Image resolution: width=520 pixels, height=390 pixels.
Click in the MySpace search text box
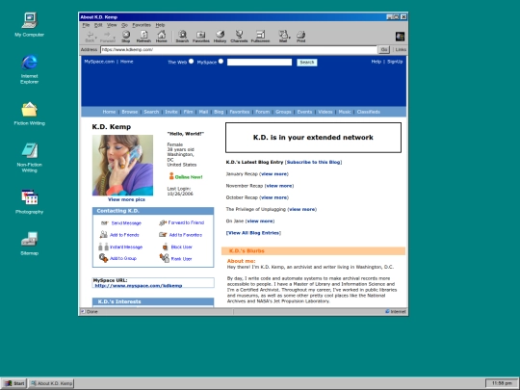pos(259,62)
